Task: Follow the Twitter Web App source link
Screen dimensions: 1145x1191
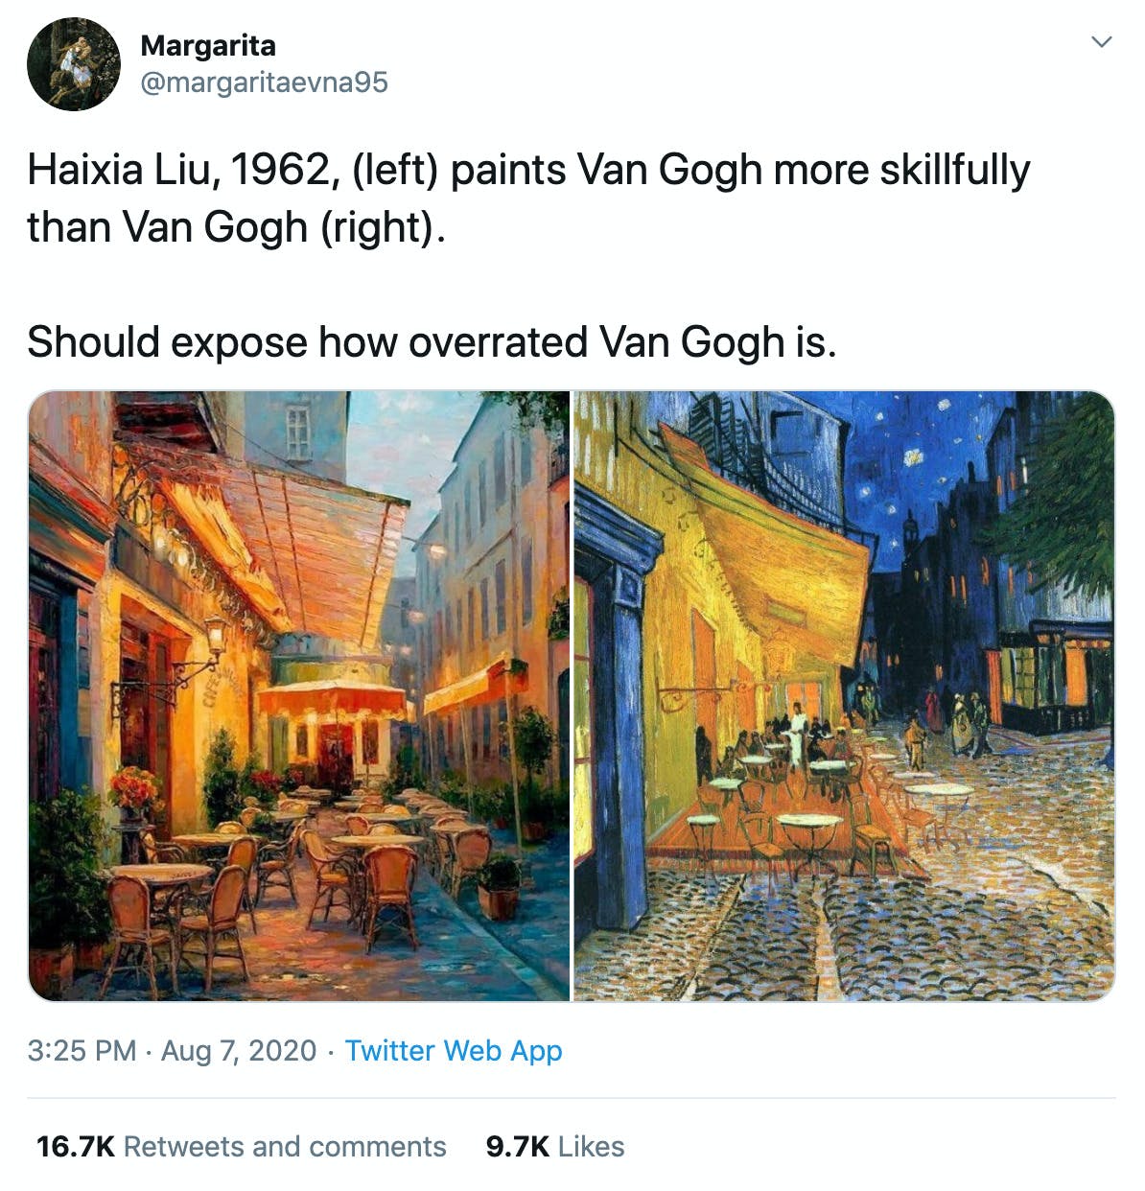Action: point(454,1051)
